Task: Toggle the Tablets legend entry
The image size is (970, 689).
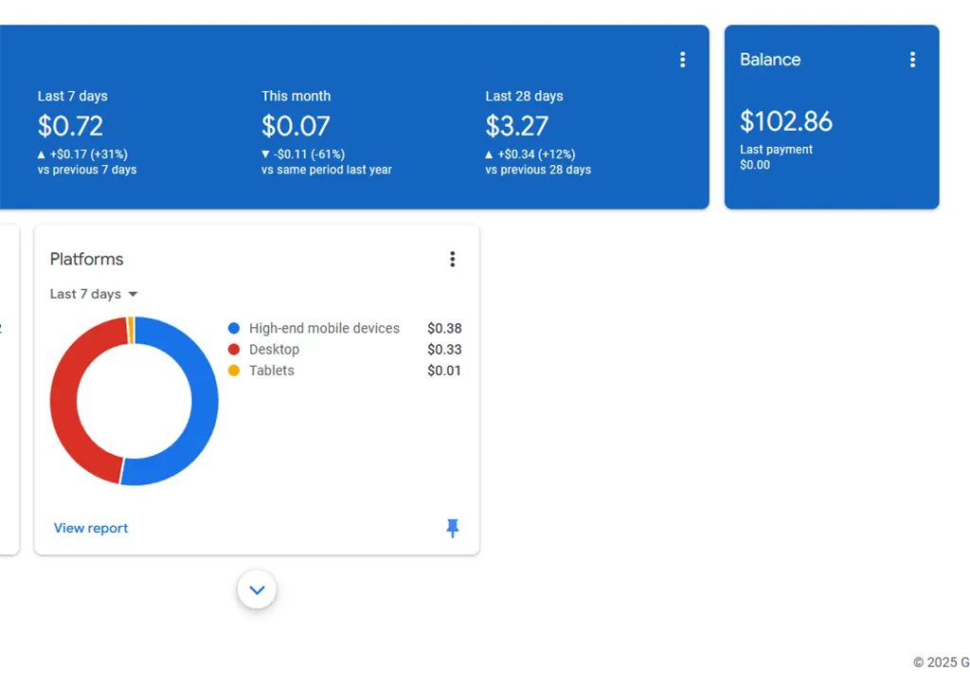Action: point(271,371)
